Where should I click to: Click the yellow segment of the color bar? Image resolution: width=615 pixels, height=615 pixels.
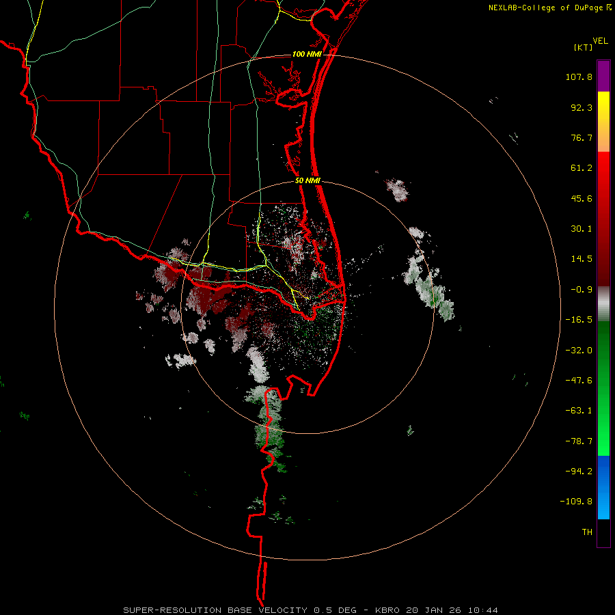tap(603, 122)
